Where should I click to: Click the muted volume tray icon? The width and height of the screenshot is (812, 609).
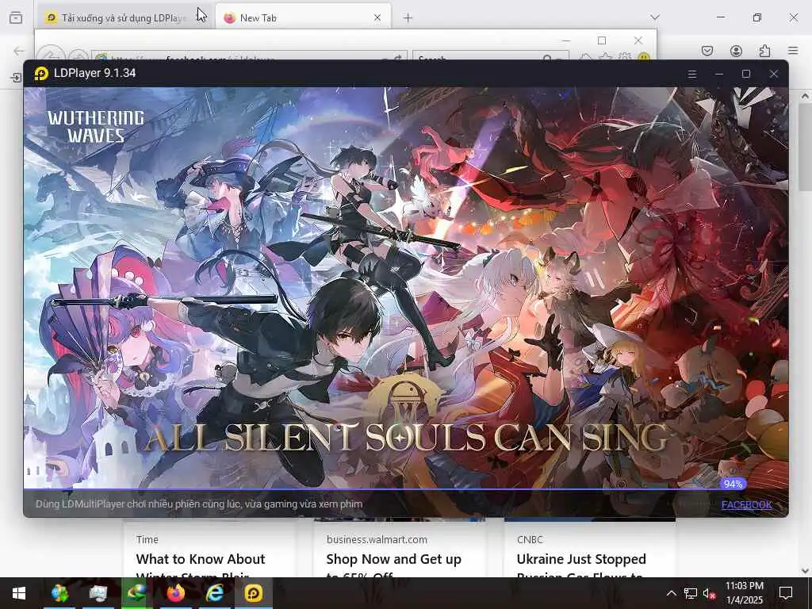[709, 593]
